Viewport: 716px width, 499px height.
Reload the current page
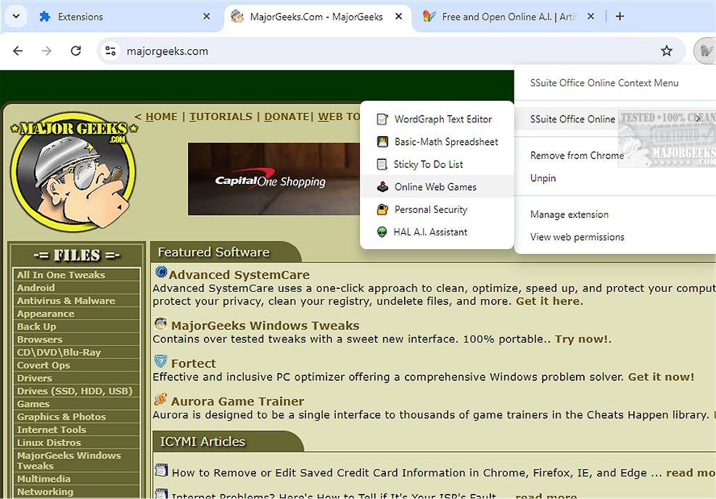click(x=75, y=51)
